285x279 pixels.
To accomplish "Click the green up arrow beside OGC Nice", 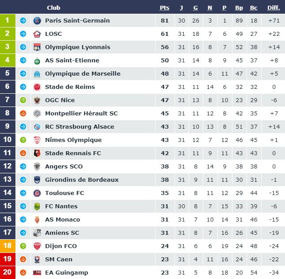I will coord(23,100).
